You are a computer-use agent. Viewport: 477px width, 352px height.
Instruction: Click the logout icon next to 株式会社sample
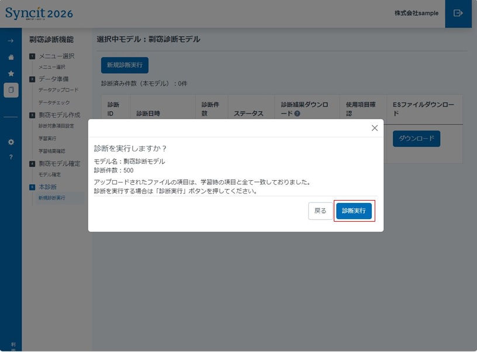coord(458,13)
